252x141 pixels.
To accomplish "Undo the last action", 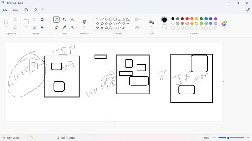I will 35,10.
